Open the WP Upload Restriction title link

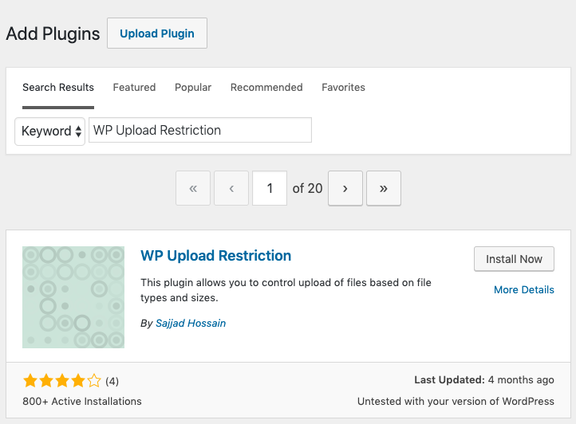tap(215, 256)
